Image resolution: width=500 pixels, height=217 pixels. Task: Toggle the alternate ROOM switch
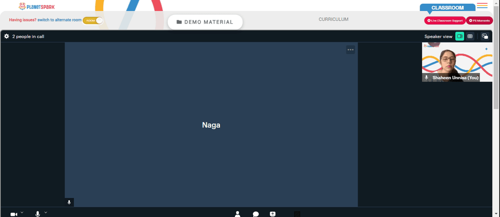click(x=93, y=20)
